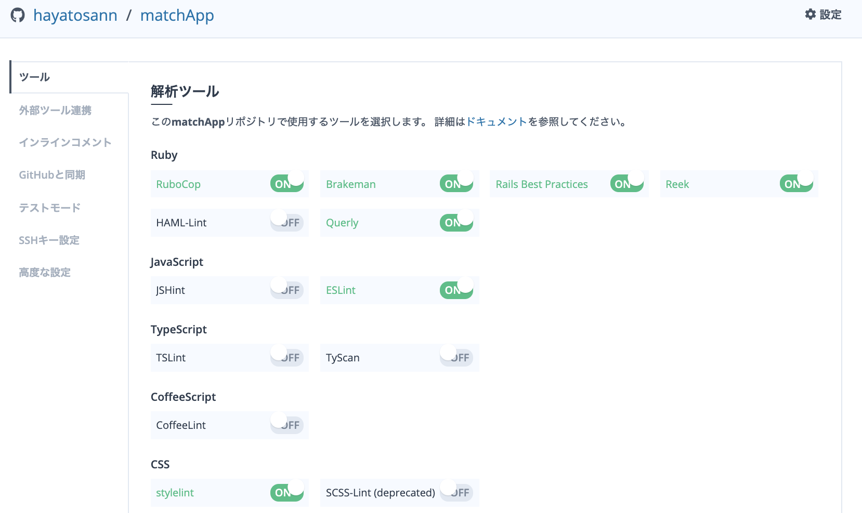Open 外部ツール連携 in the sidebar
The width and height of the screenshot is (862, 513).
[55, 110]
